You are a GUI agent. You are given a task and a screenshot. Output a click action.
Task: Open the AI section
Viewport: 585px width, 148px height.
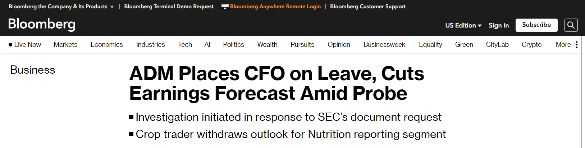pos(207,45)
